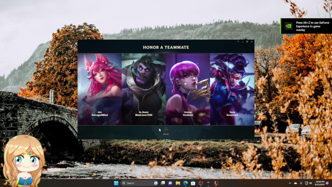The width and height of the screenshot is (332, 187).
Task: Open Microsoft Edge from taskbar
Action: click(x=185, y=183)
